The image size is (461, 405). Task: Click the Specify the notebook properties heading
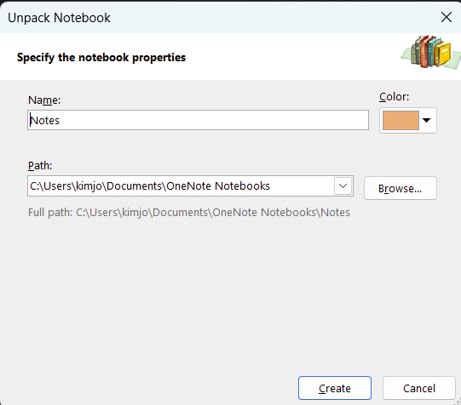[101, 57]
